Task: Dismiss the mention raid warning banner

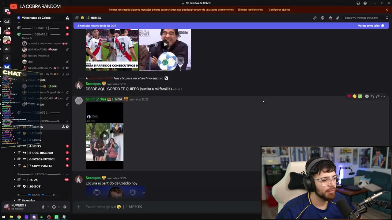Action: click(387, 9)
